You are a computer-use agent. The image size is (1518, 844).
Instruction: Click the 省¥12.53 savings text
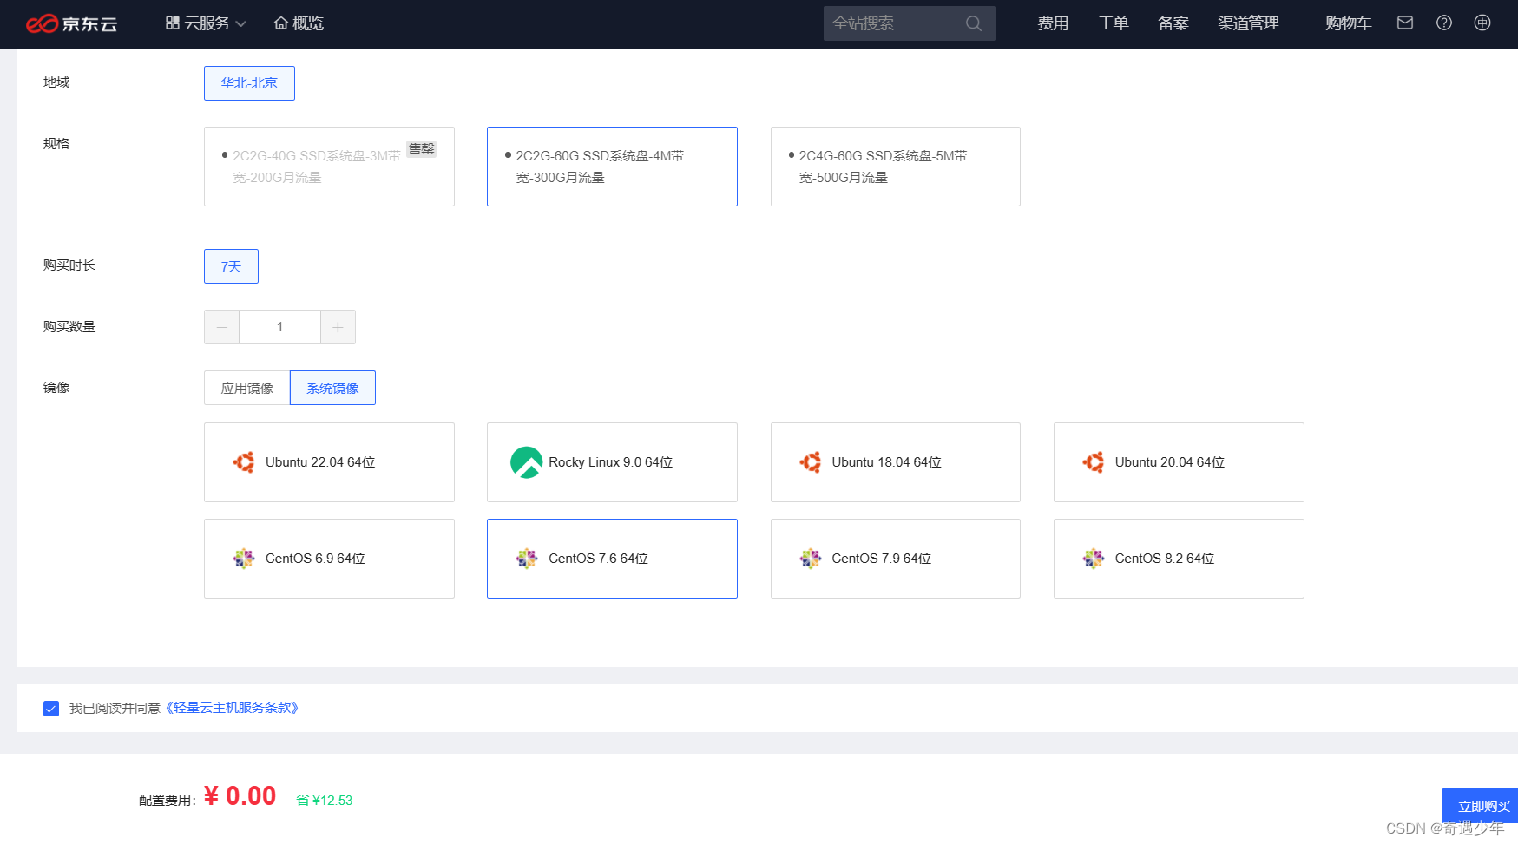325,800
